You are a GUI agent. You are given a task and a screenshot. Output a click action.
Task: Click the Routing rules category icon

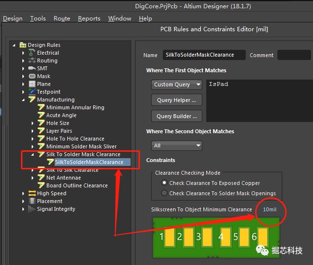tap(32, 61)
